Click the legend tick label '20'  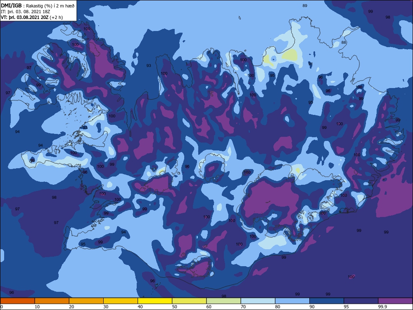(71, 307)
